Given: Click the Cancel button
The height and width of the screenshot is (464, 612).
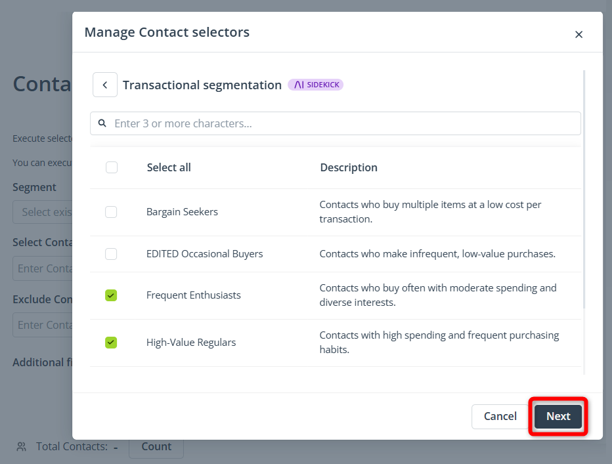Looking at the screenshot, I should (x=500, y=416).
